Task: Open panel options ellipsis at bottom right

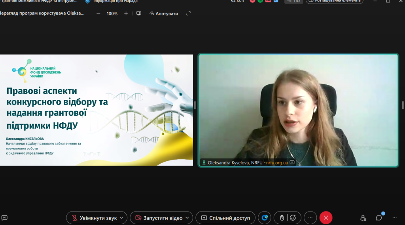Action: 394,218
